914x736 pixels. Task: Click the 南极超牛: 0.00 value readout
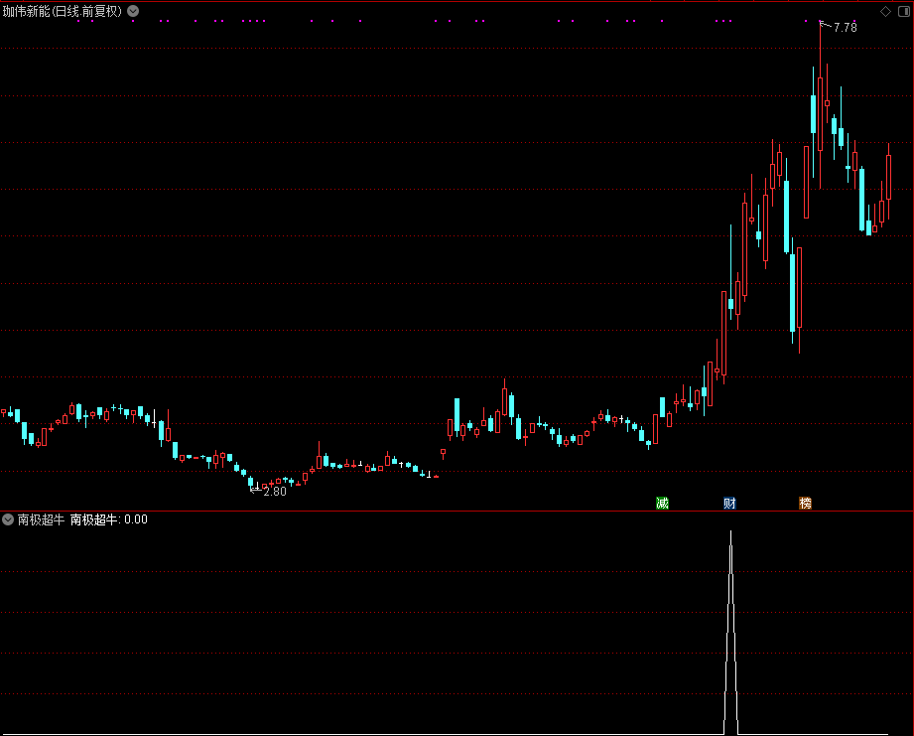click(109, 519)
